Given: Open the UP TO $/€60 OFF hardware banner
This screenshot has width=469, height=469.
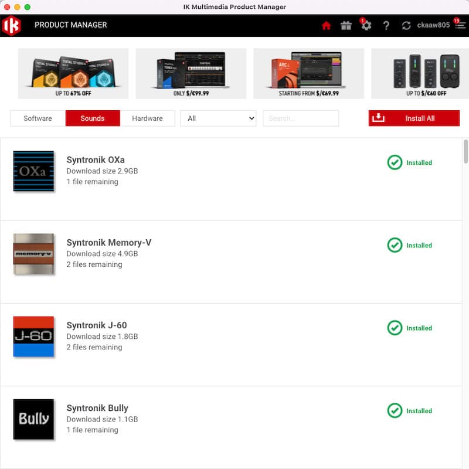Looking at the screenshot, I should tap(420, 74).
